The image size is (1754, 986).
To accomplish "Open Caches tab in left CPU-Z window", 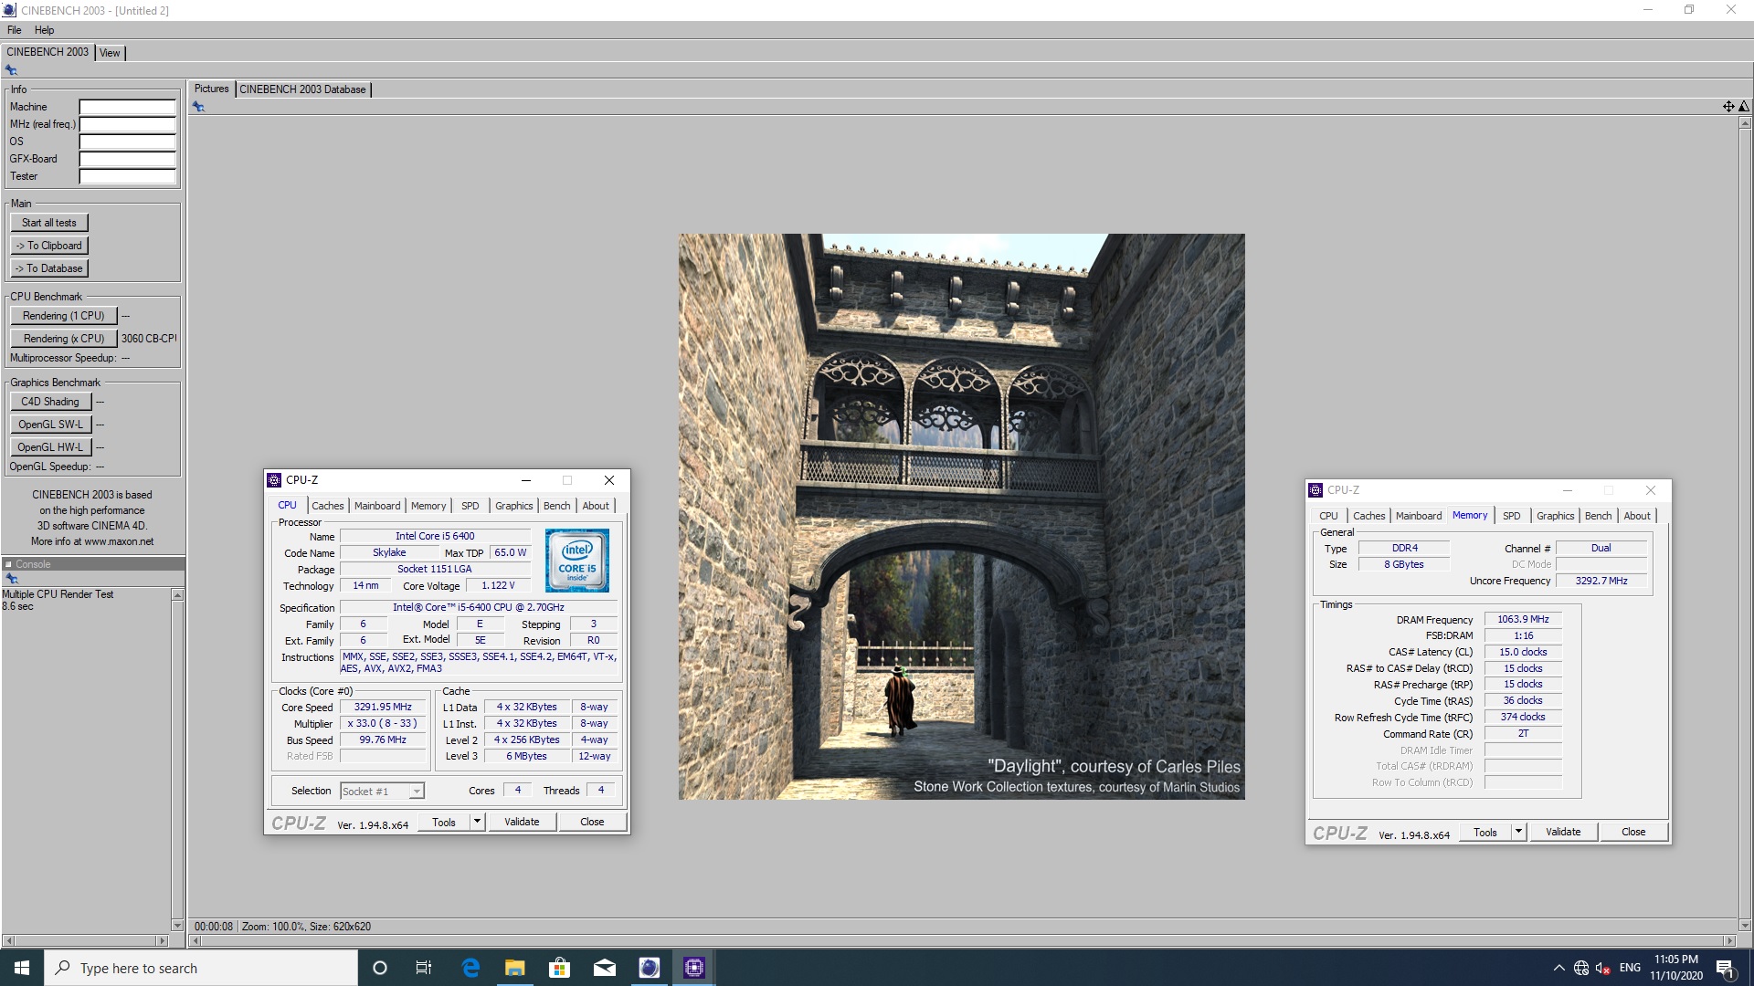I will click(x=328, y=506).
